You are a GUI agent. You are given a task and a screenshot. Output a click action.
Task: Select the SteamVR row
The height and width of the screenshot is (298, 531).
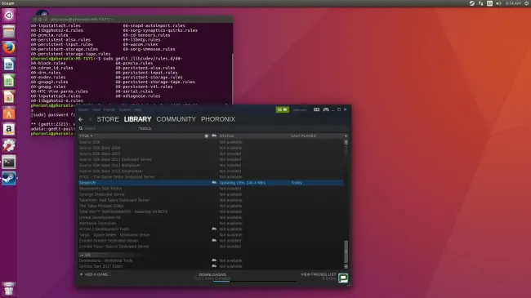[x=211, y=183]
